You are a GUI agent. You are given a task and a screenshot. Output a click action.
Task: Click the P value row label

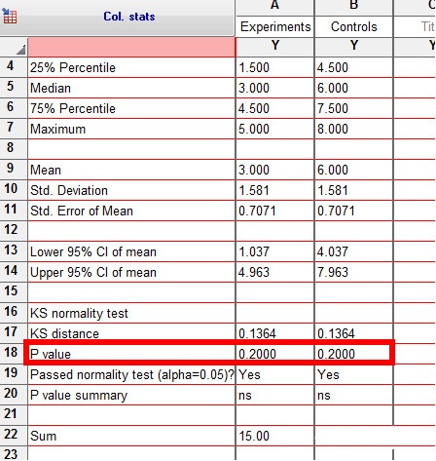pyautogui.click(x=51, y=354)
